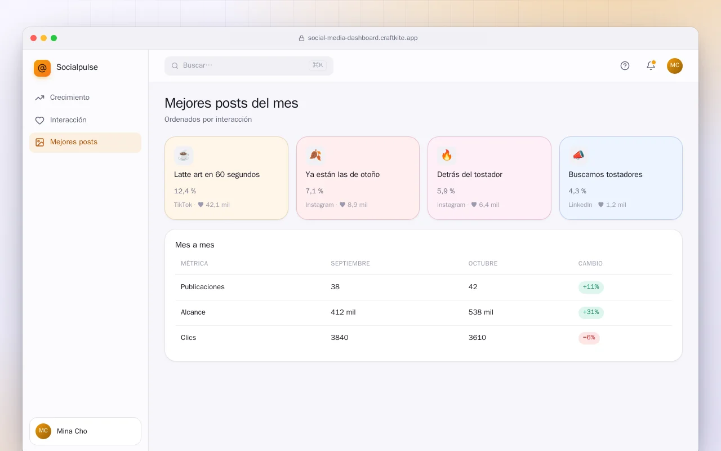Click the SEPTIEMBRE column header
Viewport: 721px width, 451px height.
pos(350,263)
